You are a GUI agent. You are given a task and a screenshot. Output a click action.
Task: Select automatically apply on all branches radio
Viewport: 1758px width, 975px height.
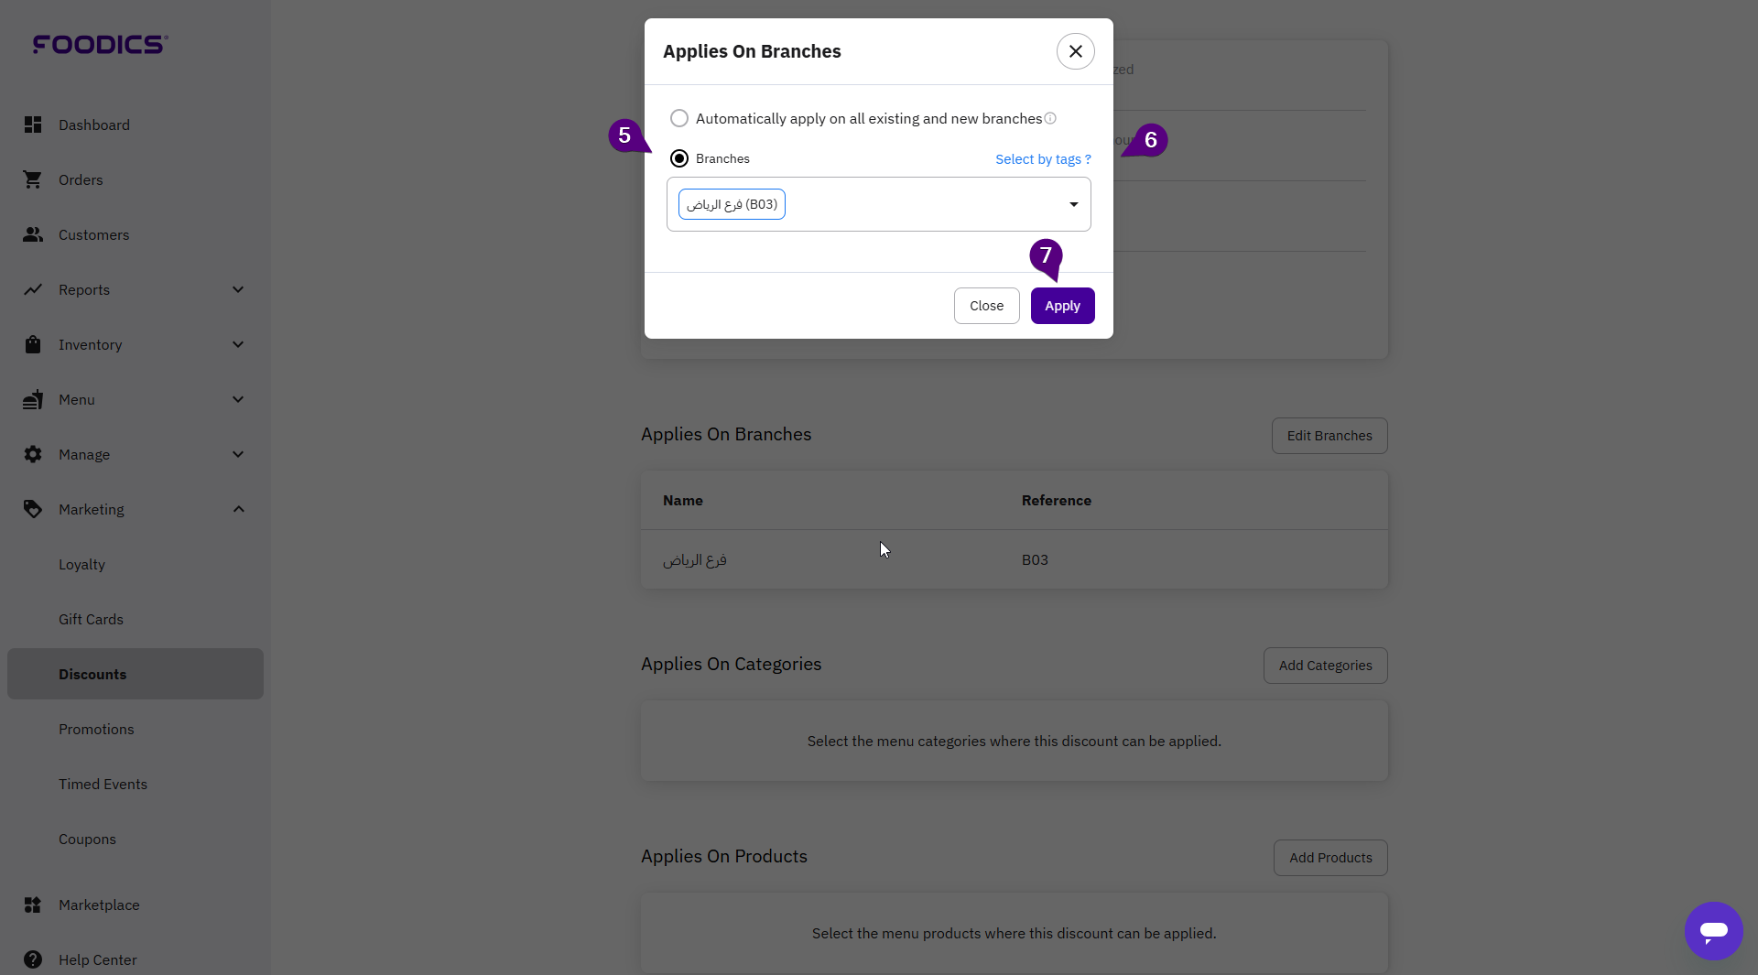[679, 118]
